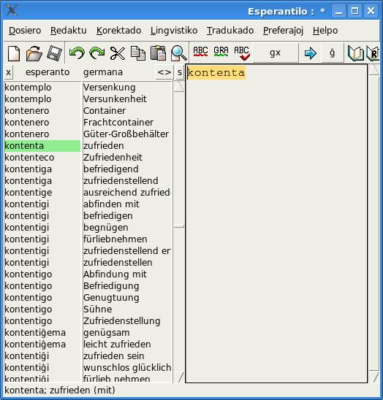Paste from the clipboard icon

[x=158, y=53]
